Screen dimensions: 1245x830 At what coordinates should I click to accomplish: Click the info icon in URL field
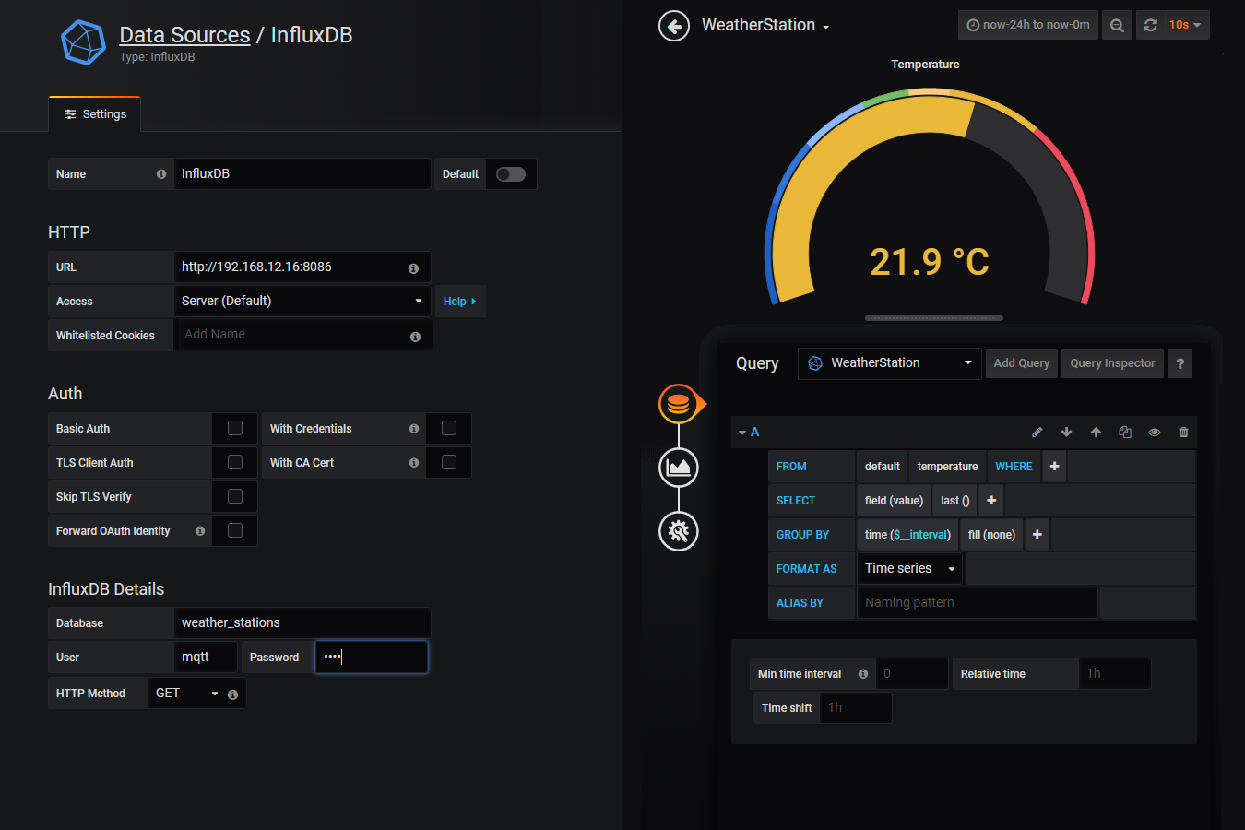click(x=413, y=268)
